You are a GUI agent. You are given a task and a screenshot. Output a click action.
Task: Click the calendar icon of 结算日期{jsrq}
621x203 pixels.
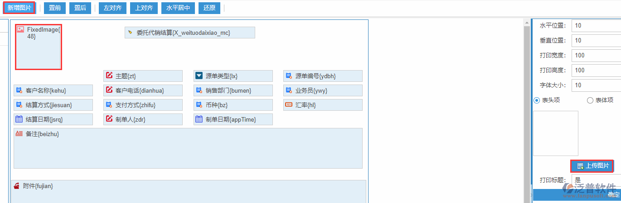19,119
